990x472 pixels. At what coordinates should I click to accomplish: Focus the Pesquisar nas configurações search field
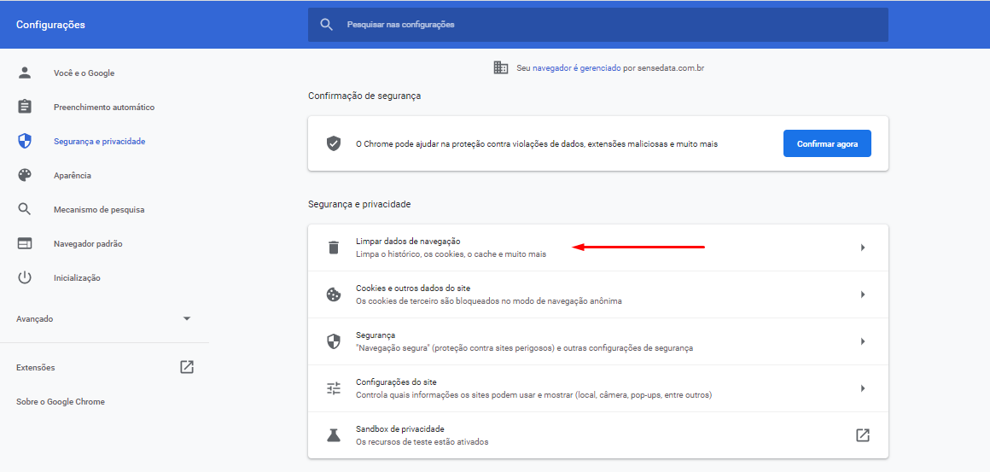click(x=598, y=25)
